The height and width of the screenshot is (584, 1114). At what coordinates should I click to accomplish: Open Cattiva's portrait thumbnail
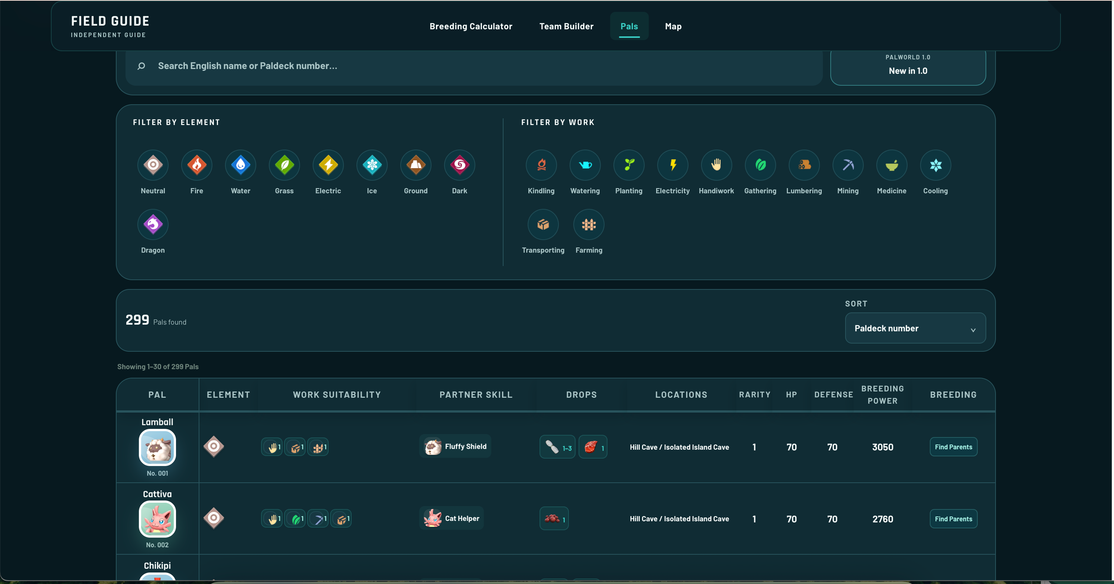[x=157, y=519]
